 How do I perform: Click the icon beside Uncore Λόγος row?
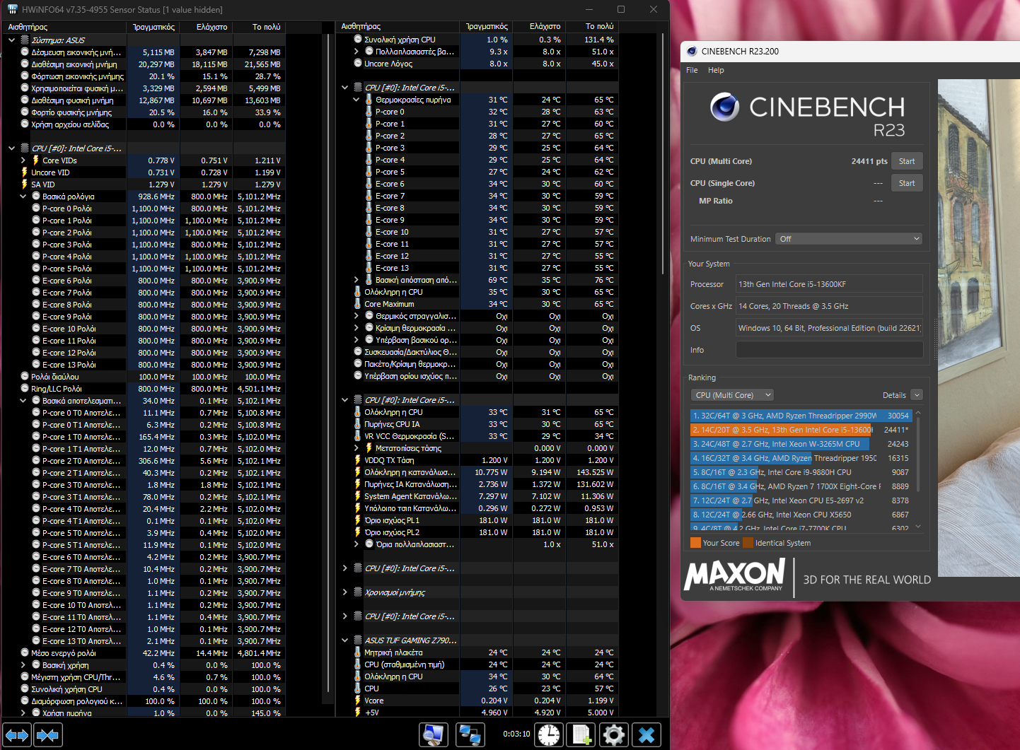[358, 64]
